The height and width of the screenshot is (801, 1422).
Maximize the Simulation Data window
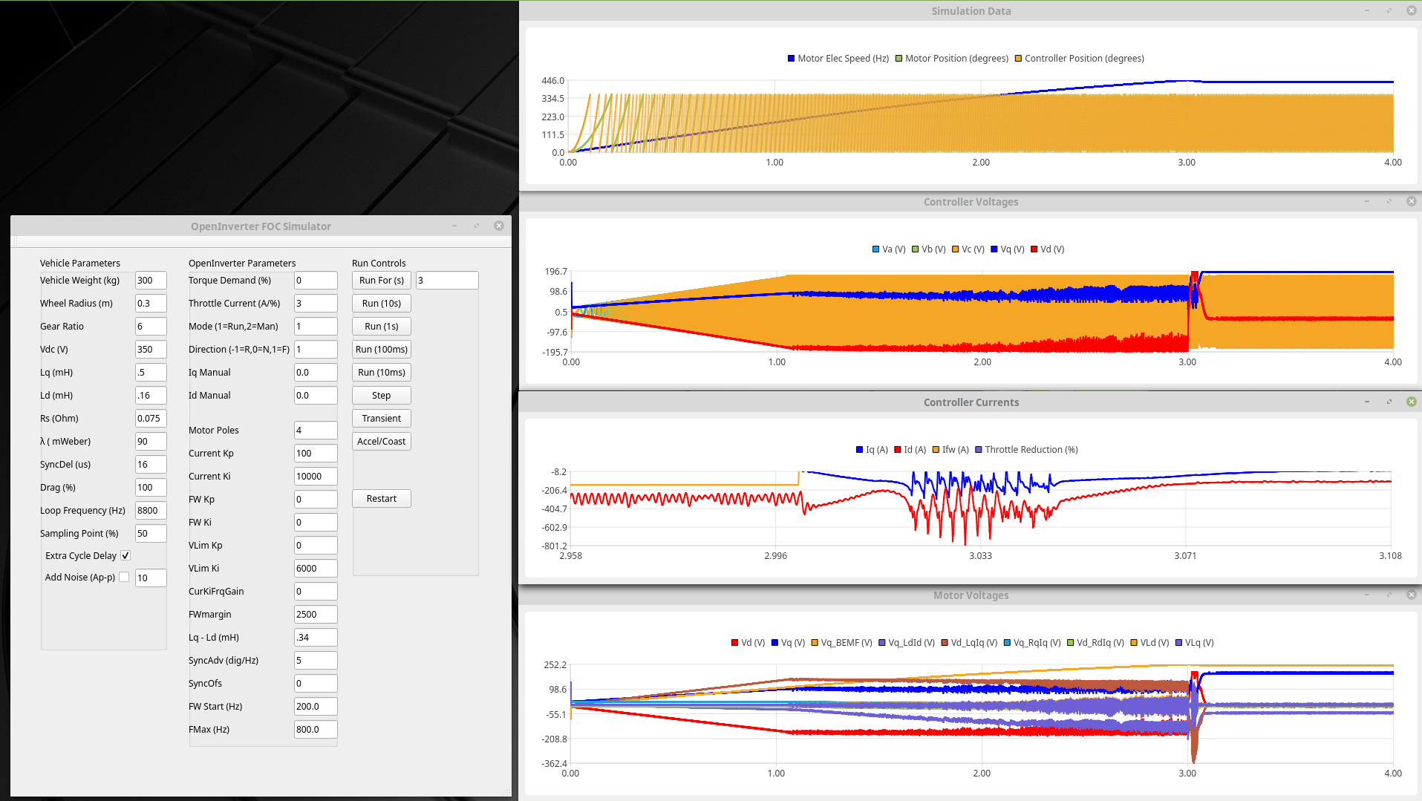(1389, 11)
